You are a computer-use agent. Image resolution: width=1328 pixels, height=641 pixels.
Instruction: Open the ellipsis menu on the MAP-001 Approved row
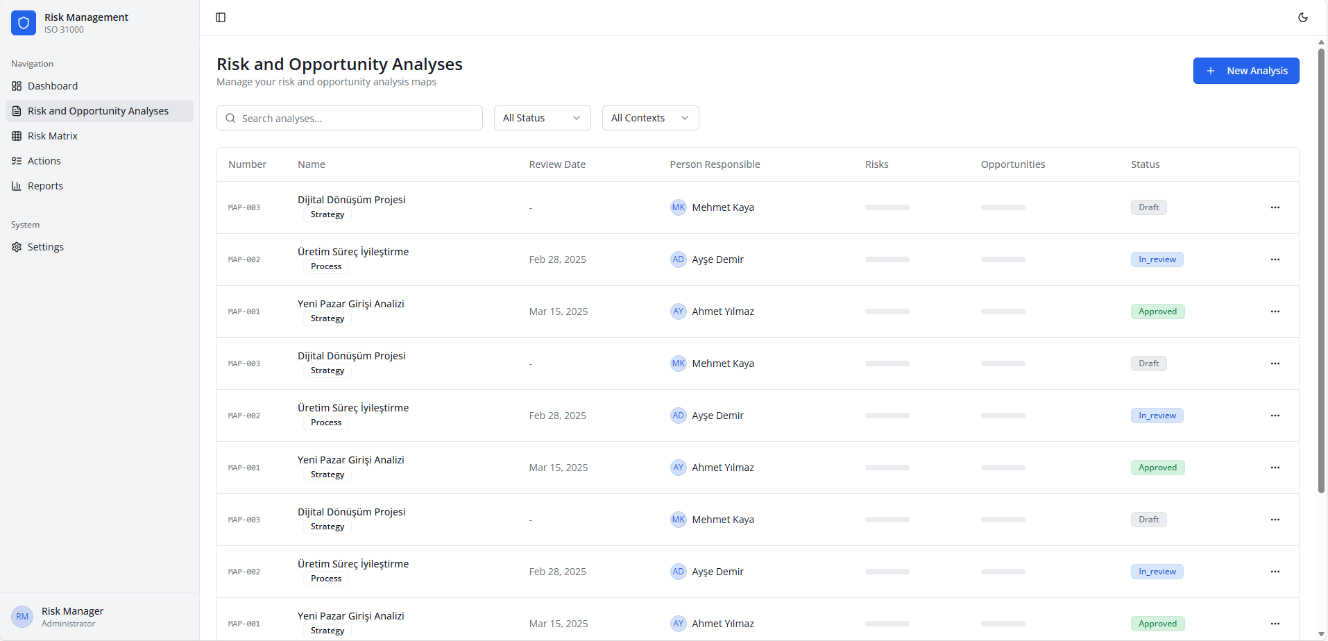coord(1276,311)
